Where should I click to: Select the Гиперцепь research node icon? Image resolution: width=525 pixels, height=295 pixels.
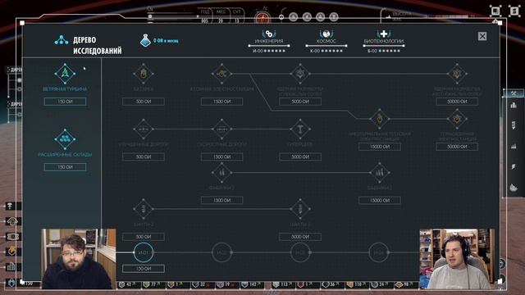click(300, 129)
